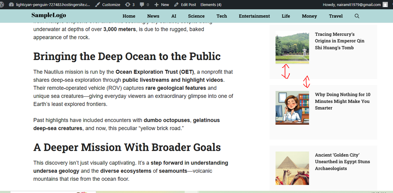The width and height of the screenshot is (393, 193).
Task: Click the user avatar in admin bar
Action: click(x=386, y=5)
